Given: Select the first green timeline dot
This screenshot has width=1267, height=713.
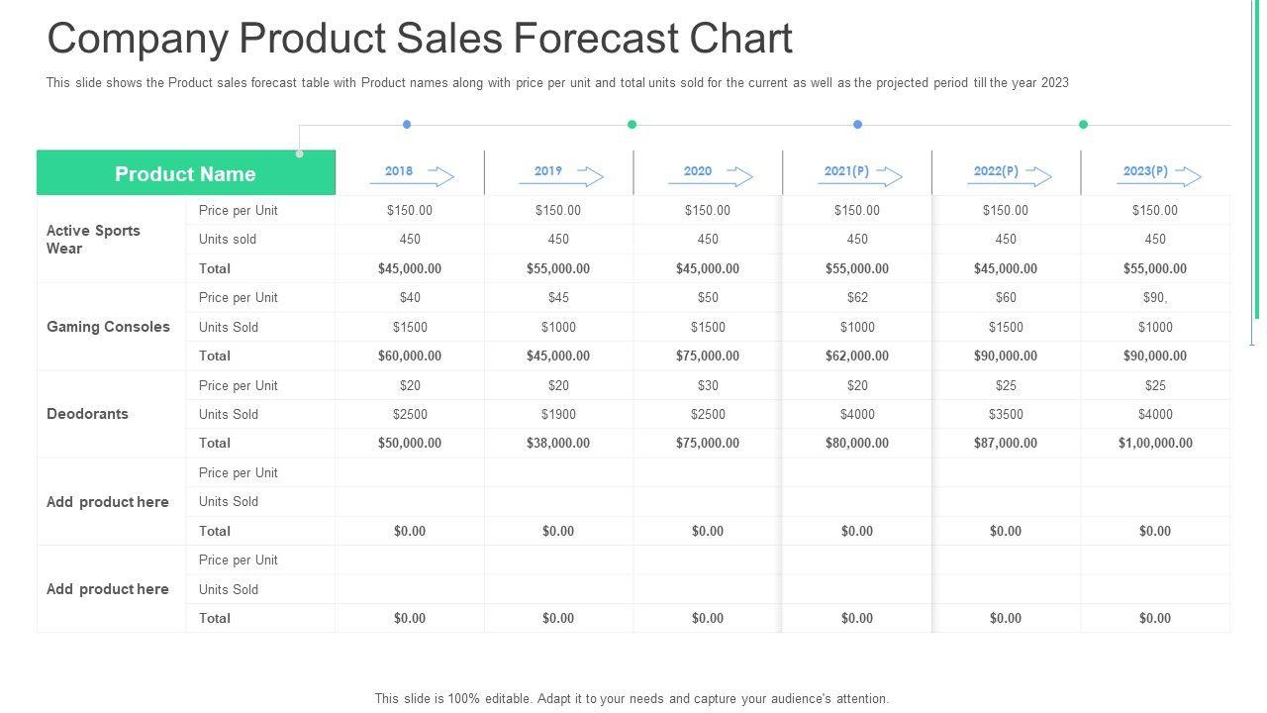Looking at the screenshot, I should (x=633, y=125).
